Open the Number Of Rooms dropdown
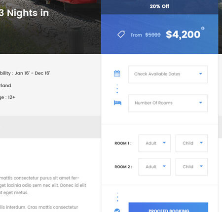 [x=168, y=104]
